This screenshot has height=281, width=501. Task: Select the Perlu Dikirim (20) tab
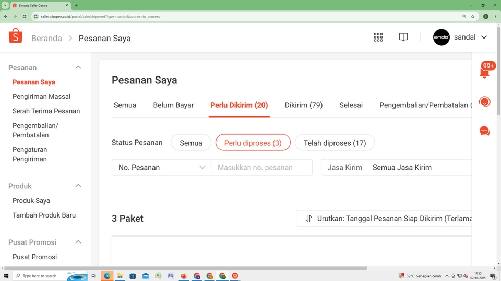tap(239, 105)
